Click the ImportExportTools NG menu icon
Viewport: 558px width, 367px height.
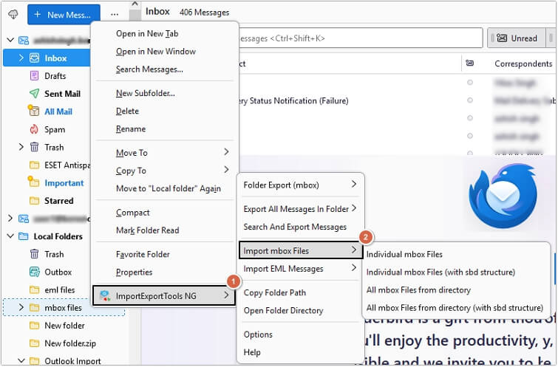pyautogui.click(x=105, y=295)
